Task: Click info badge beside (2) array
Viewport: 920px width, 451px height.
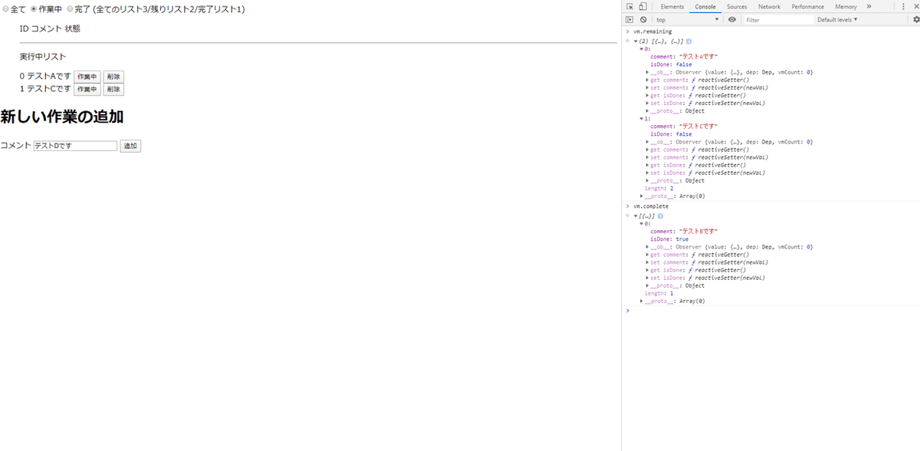Action: click(x=689, y=41)
